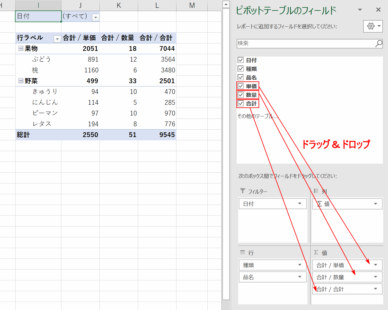Open the 日付 dropdown in the filter area
This screenshot has height=310, width=388.
click(300, 204)
